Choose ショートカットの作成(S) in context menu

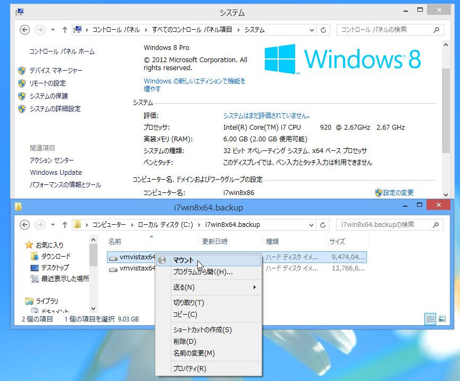tap(208, 329)
